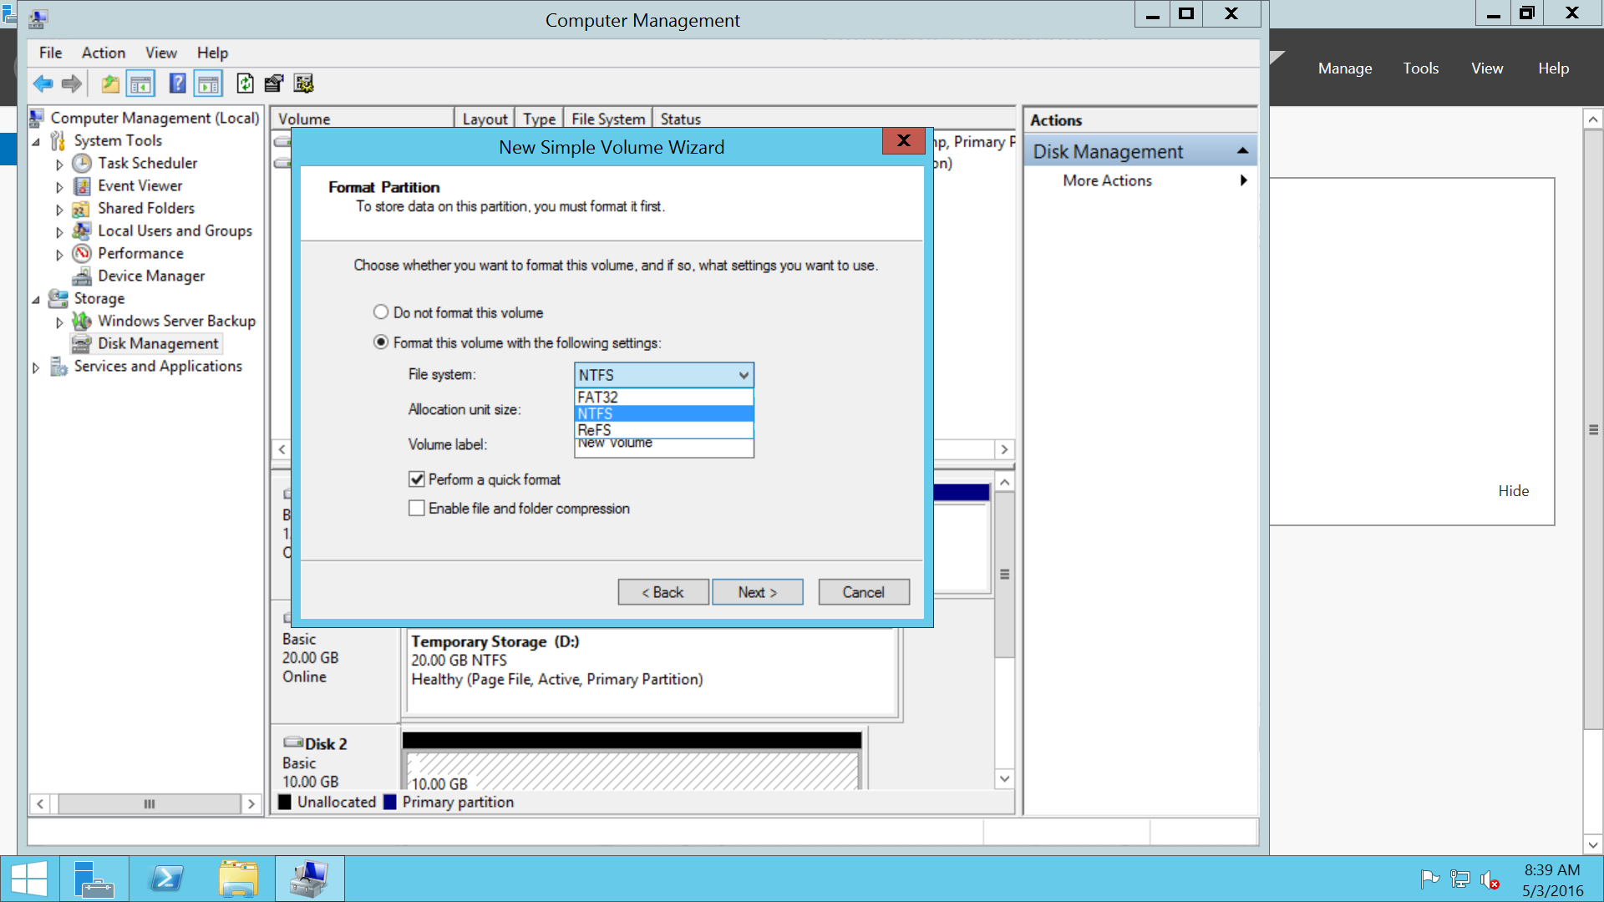The image size is (1604, 902).
Task: Cancel the New Simple Volume Wizard
Action: click(864, 592)
